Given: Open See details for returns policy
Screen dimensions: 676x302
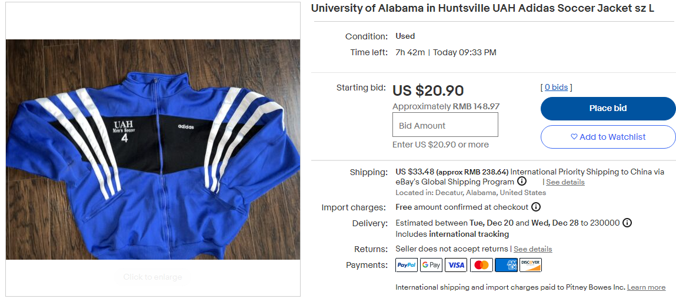Looking at the screenshot, I should tap(532, 249).
